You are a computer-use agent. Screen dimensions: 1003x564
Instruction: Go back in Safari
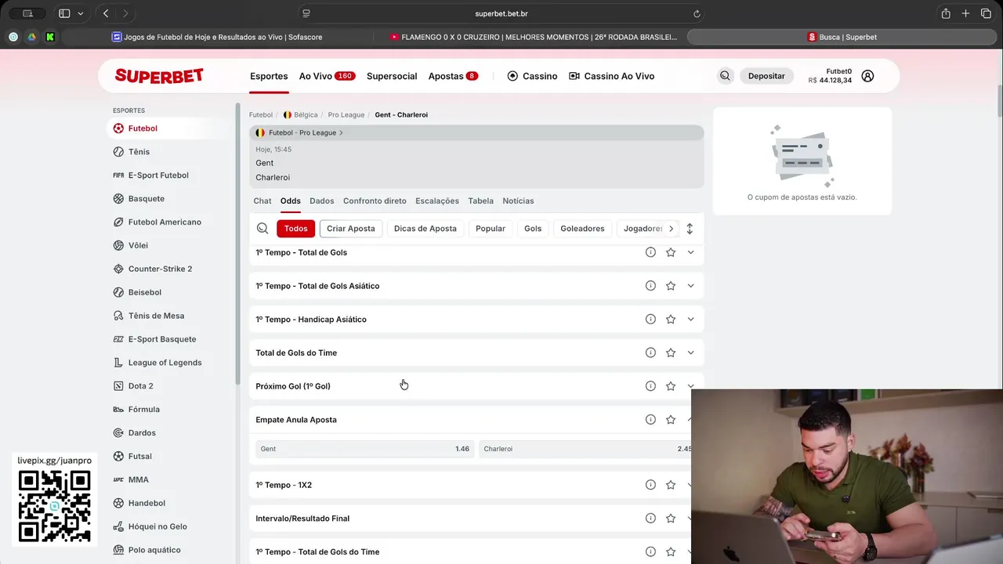(106, 13)
